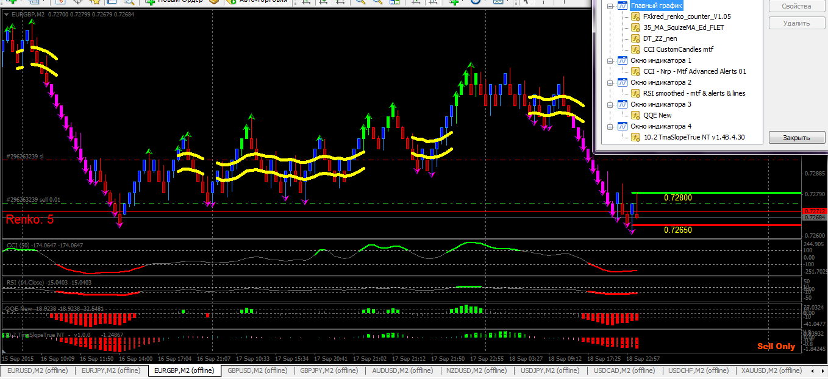Click the icon of CCI - Nrp - Mtf Advanced Alerts

635,71
